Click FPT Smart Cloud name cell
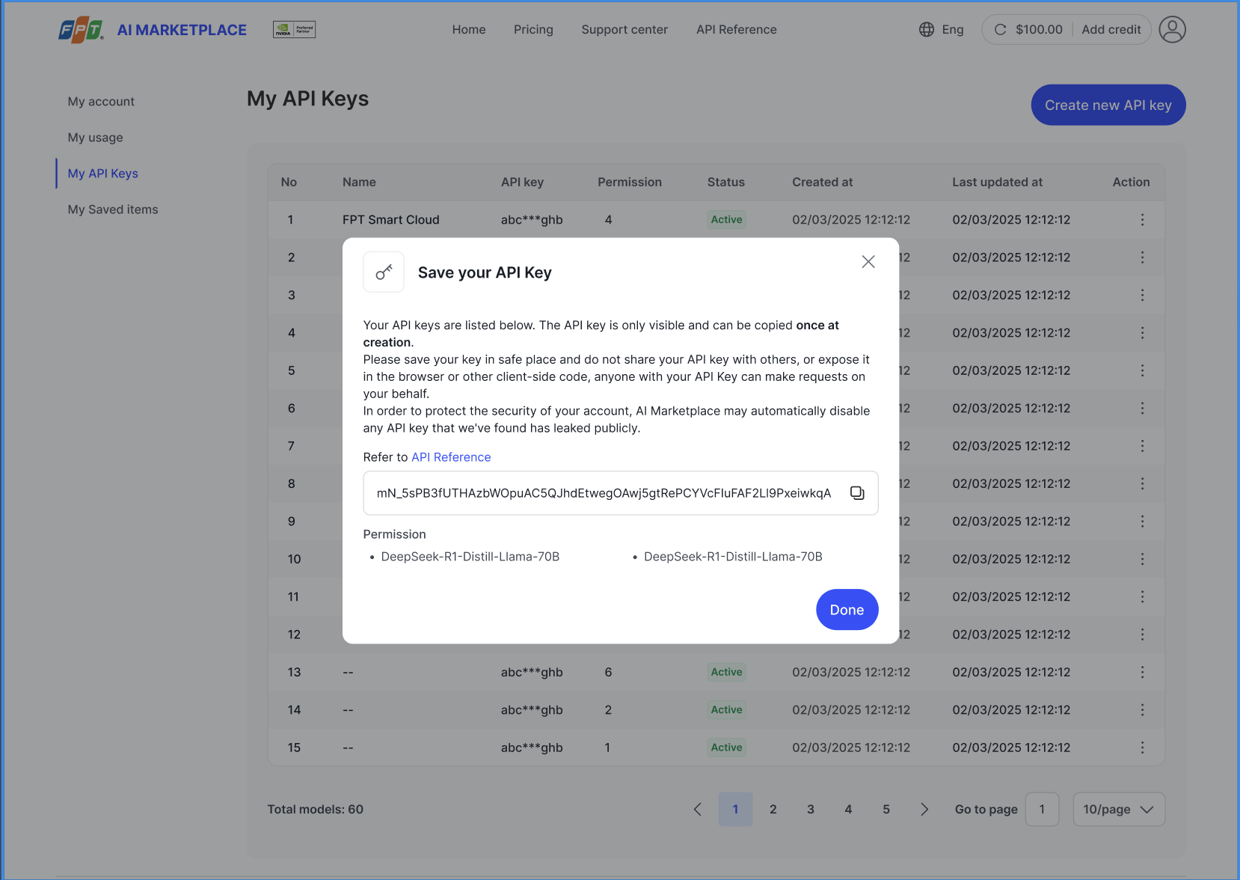Viewport: 1240px width, 880px height. (391, 220)
